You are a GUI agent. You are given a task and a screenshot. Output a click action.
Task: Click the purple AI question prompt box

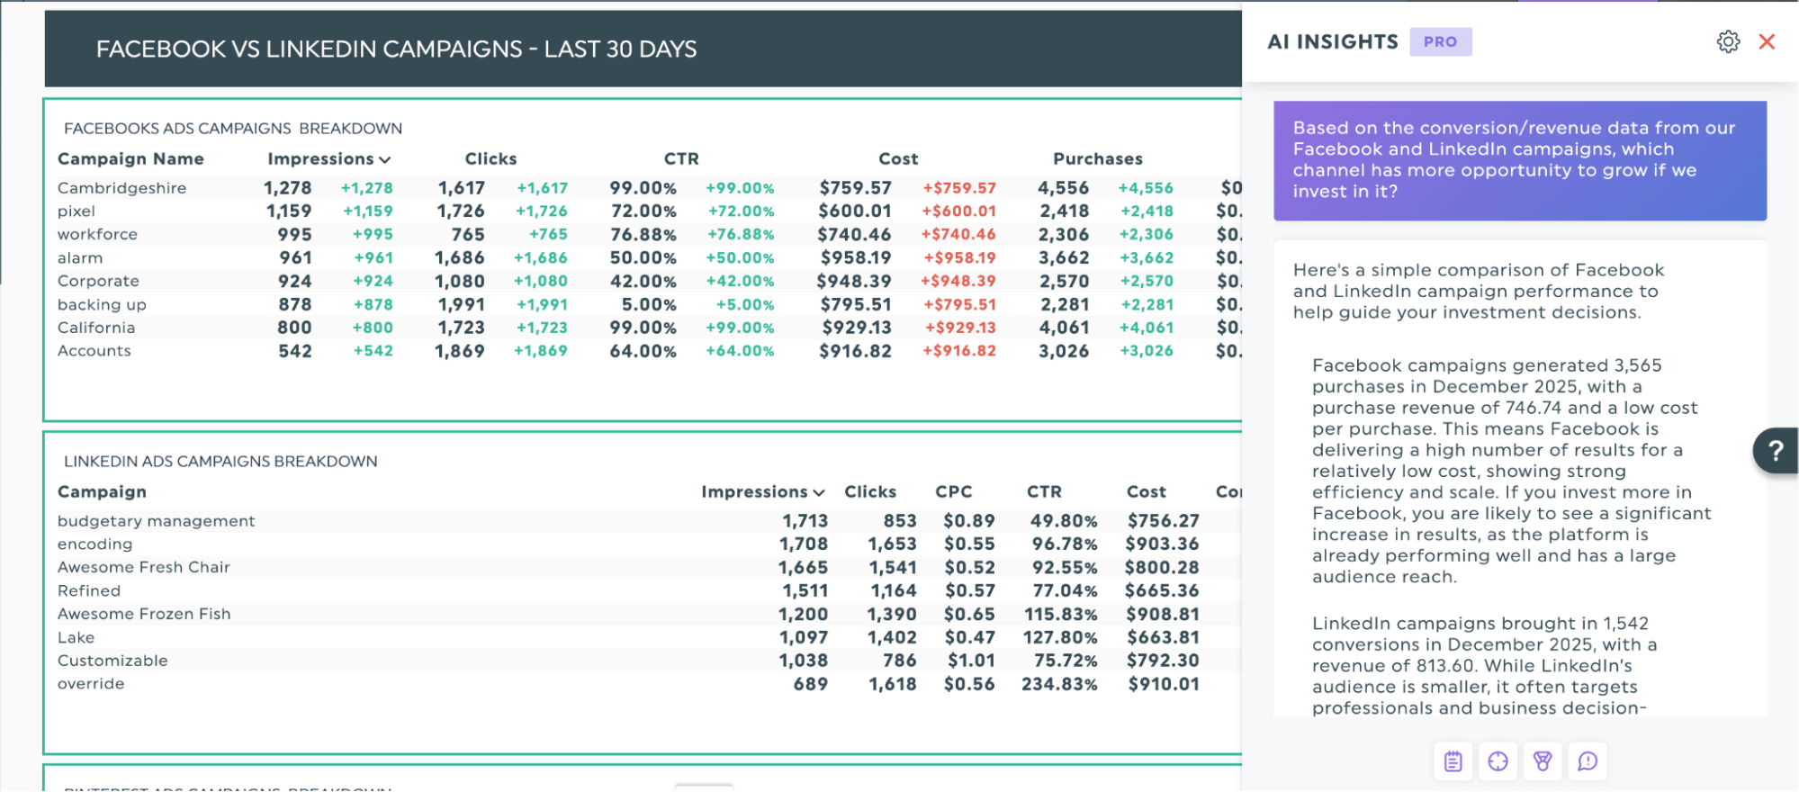point(1519,160)
